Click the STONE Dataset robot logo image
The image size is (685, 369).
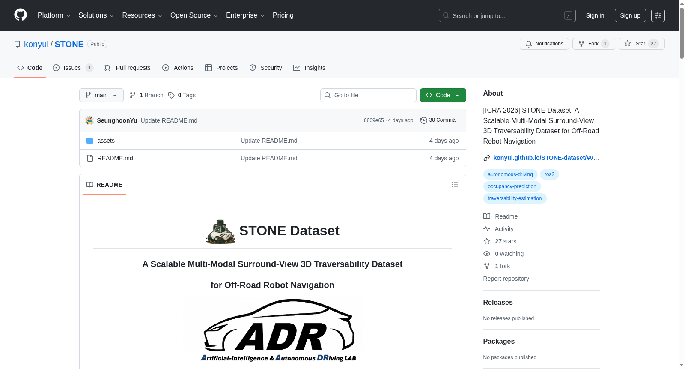click(220, 231)
